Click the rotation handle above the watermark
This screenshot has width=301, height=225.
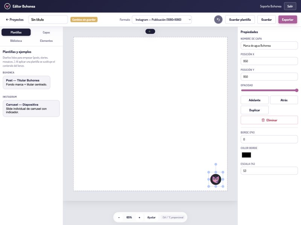click(x=216, y=164)
